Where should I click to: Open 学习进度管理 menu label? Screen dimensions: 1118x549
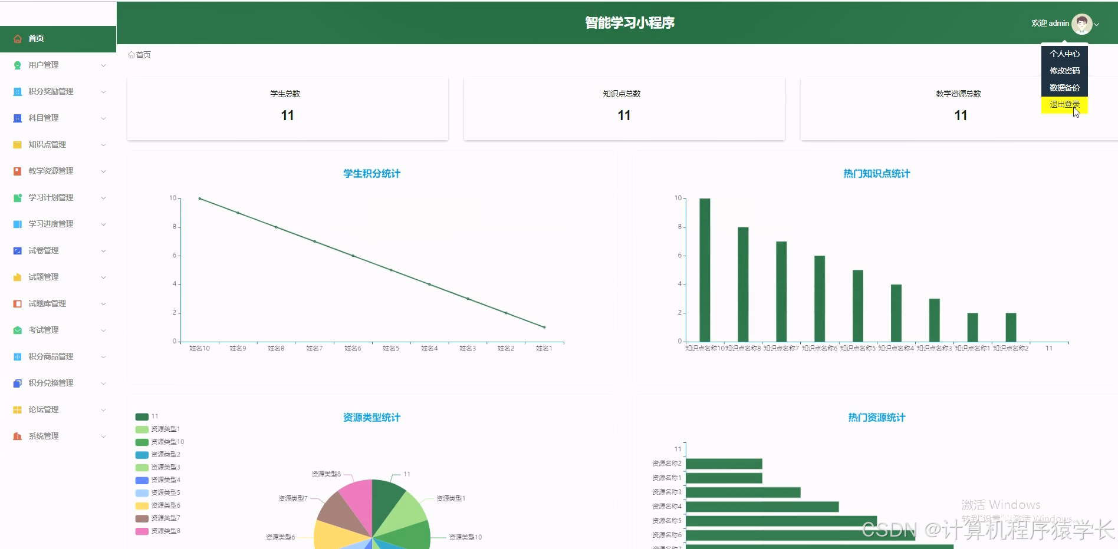(x=51, y=224)
